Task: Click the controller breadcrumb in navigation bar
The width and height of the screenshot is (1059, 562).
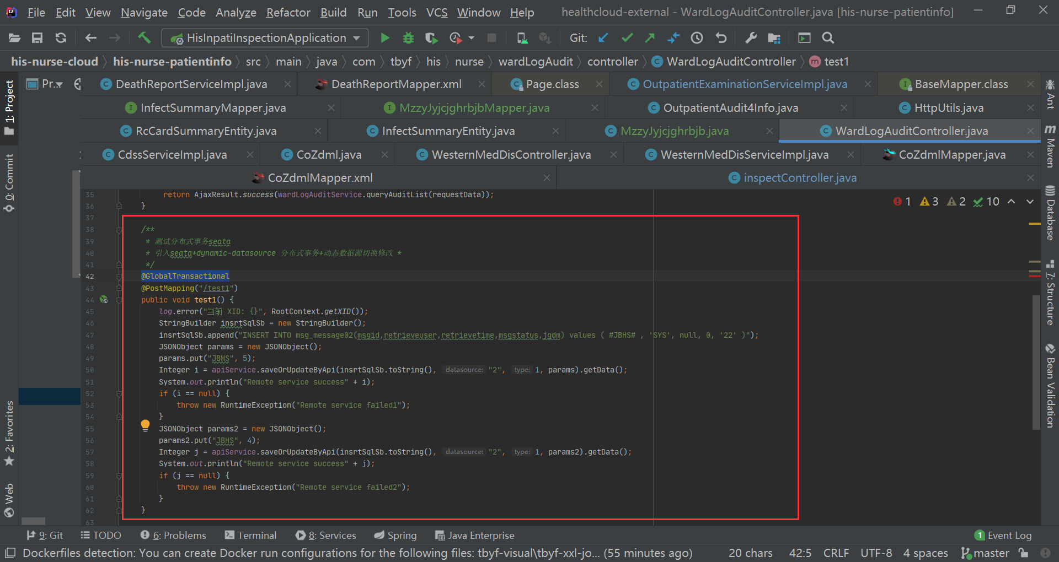Action: tap(612, 61)
